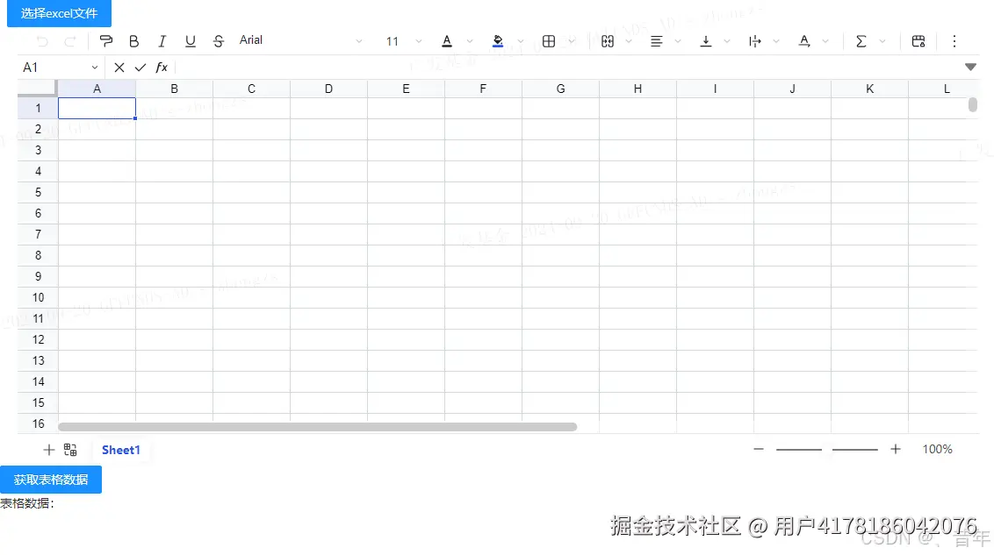Image resolution: width=994 pixels, height=555 pixels.
Task: Click the fx formula bar icon
Action: pyautogui.click(x=162, y=67)
